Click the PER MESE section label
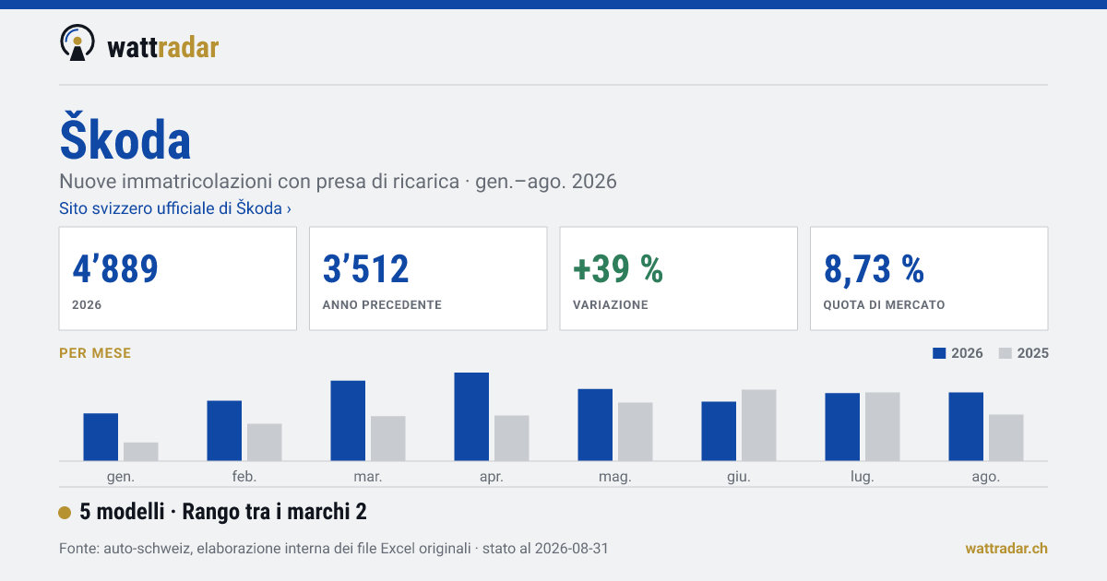 click(95, 353)
